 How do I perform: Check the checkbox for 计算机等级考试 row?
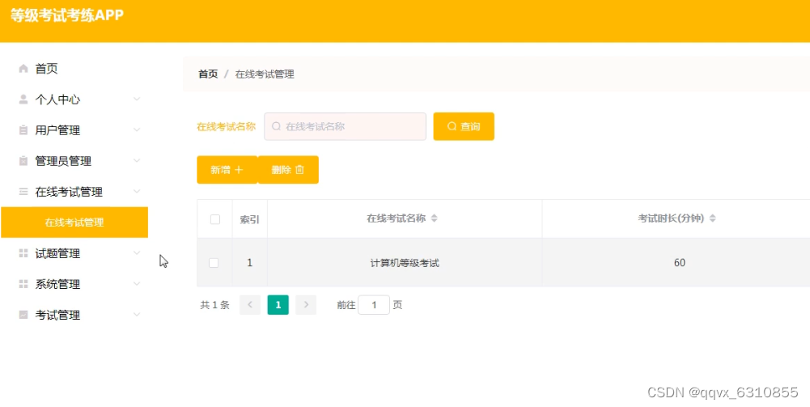214,263
